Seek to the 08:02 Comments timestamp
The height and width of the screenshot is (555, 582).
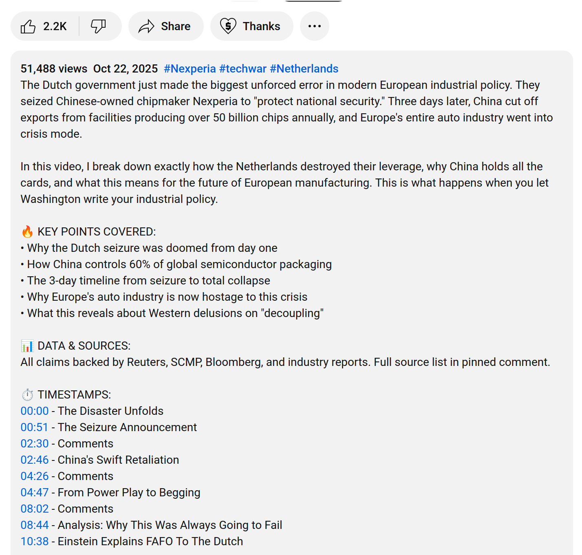[35, 509]
